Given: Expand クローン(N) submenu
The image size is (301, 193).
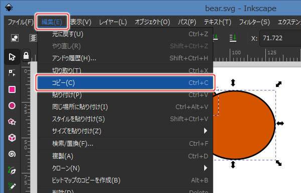Looking at the screenshot, I should (125, 168).
